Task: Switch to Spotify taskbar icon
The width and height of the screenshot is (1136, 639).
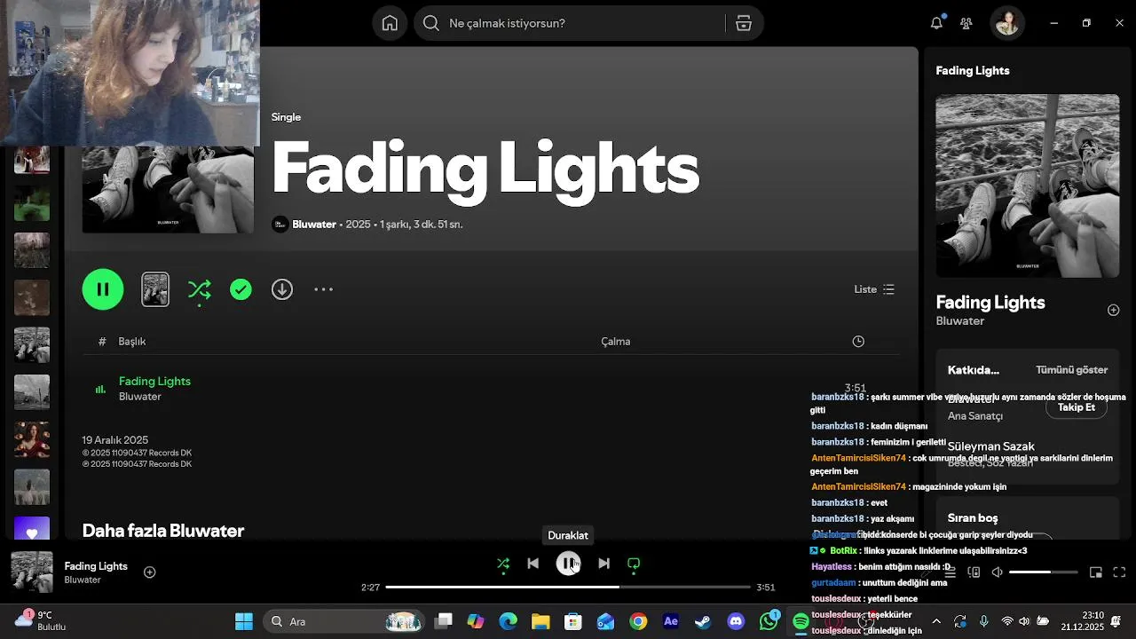Action: pos(801,621)
